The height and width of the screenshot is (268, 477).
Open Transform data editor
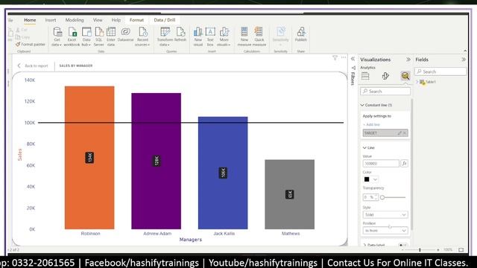point(165,36)
